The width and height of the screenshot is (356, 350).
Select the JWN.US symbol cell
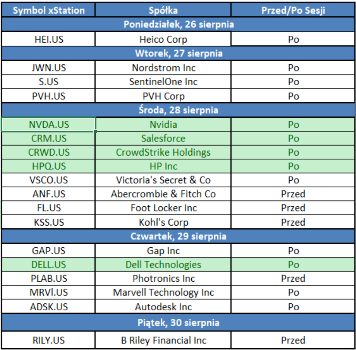(x=49, y=68)
